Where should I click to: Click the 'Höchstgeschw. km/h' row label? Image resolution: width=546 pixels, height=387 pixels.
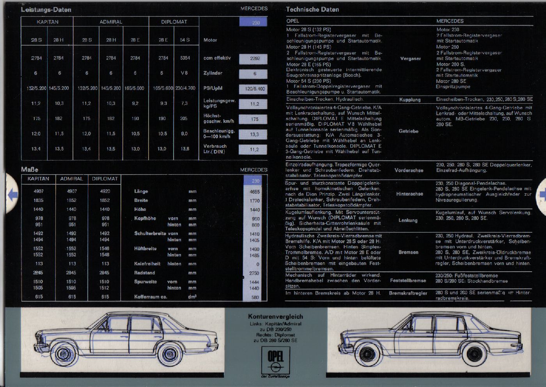pyautogui.click(x=219, y=118)
